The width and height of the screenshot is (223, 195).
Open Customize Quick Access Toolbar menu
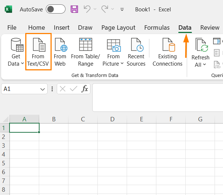[122, 10]
